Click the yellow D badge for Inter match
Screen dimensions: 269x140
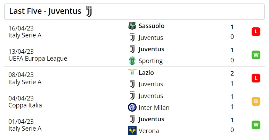(x=256, y=101)
